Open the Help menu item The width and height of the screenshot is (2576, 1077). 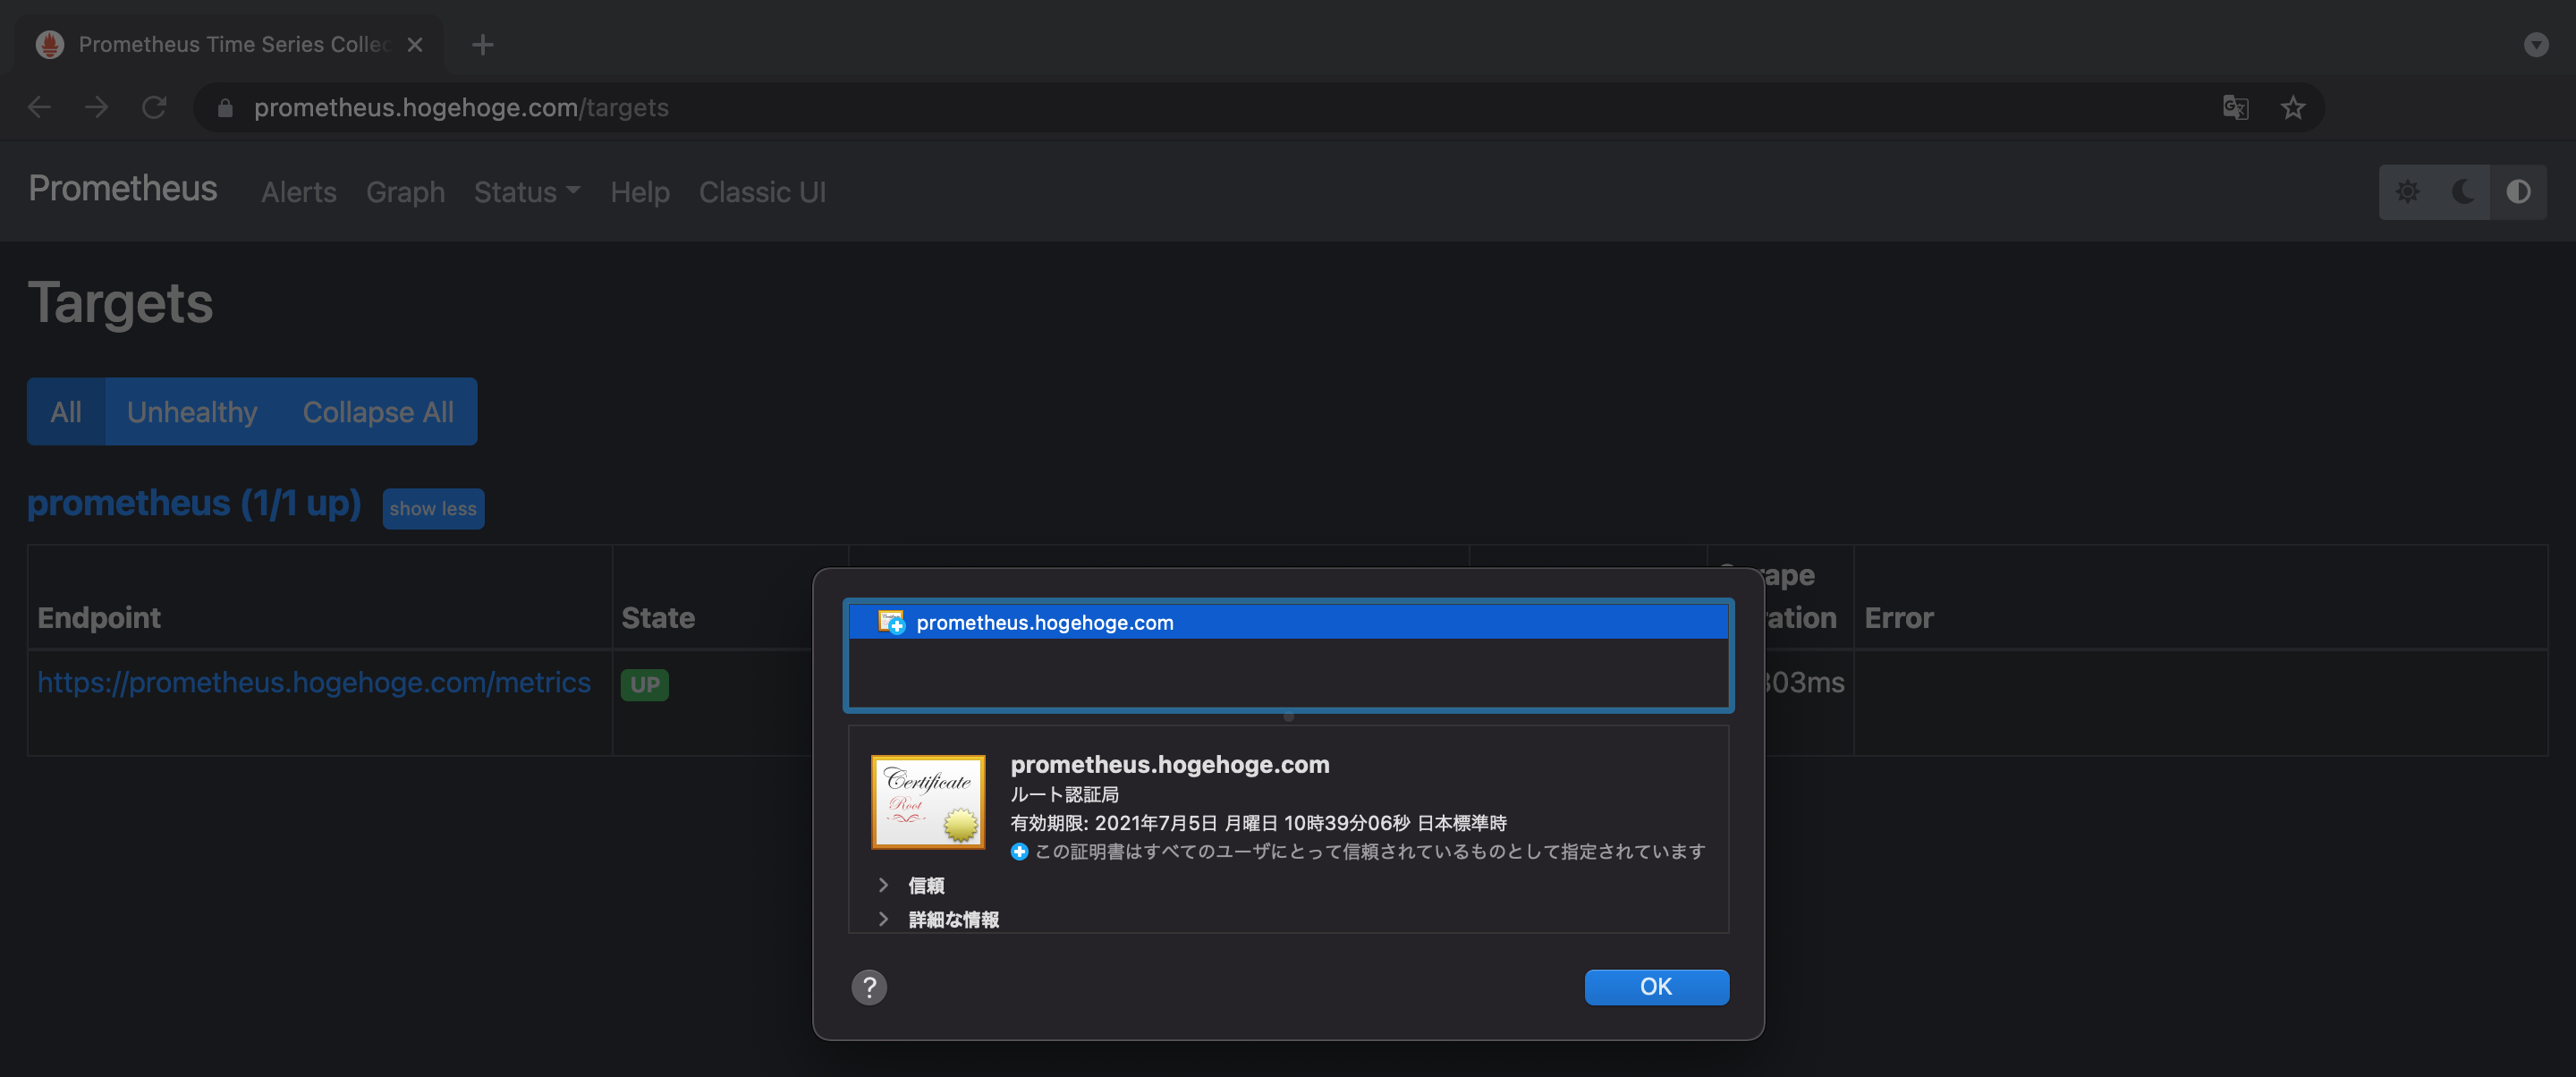point(640,192)
